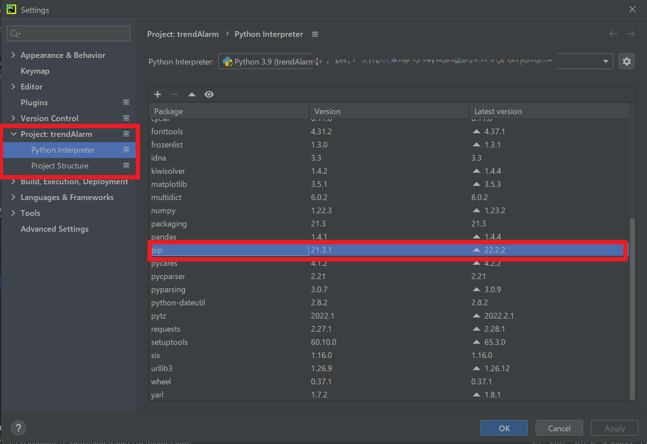Toggle show early releases eye icon
Viewport: 647px width, 444px height.
coord(209,94)
